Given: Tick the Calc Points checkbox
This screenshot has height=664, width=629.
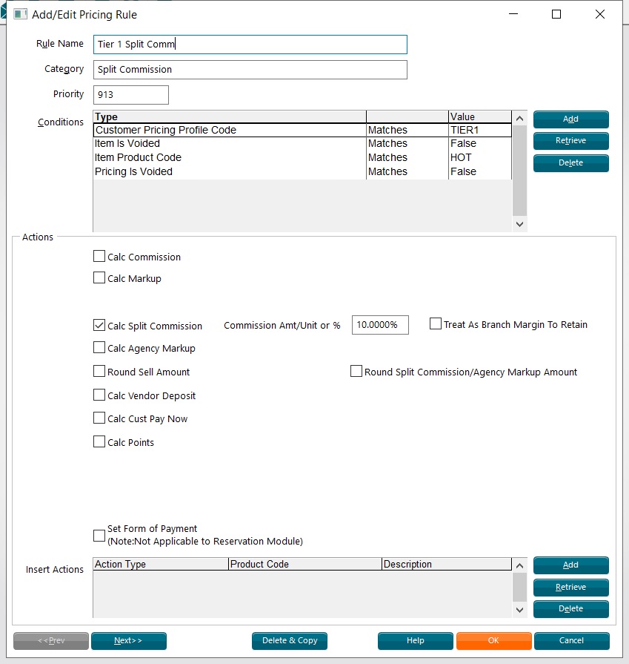Looking at the screenshot, I should 99,441.
